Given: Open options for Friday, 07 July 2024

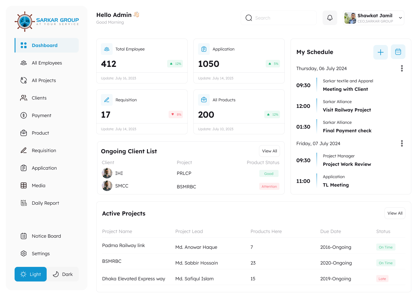Looking at the screenshot, I should pyautogui.click(x=402, y=143).
